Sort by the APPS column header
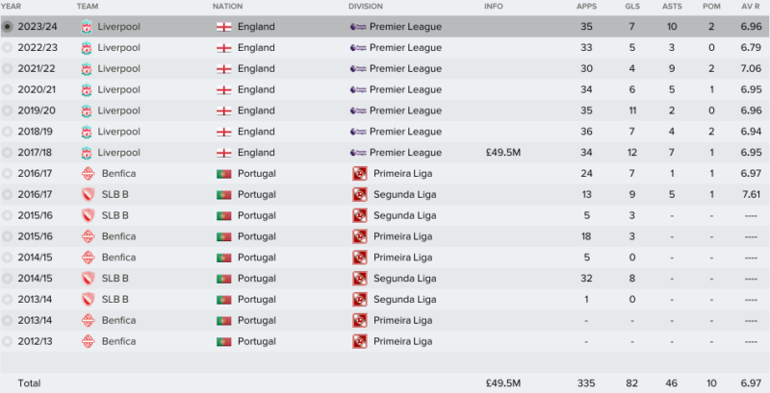The height and width of the screenshot is (393, 770). point(585,7)
